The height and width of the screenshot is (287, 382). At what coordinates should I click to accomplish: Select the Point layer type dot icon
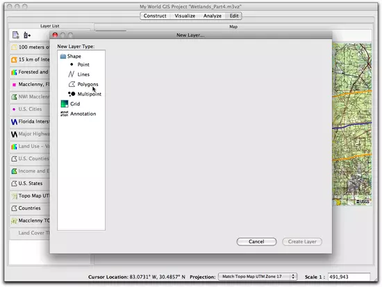[x=72, y=64]
